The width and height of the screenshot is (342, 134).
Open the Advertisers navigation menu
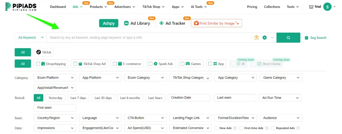[125, 7]
